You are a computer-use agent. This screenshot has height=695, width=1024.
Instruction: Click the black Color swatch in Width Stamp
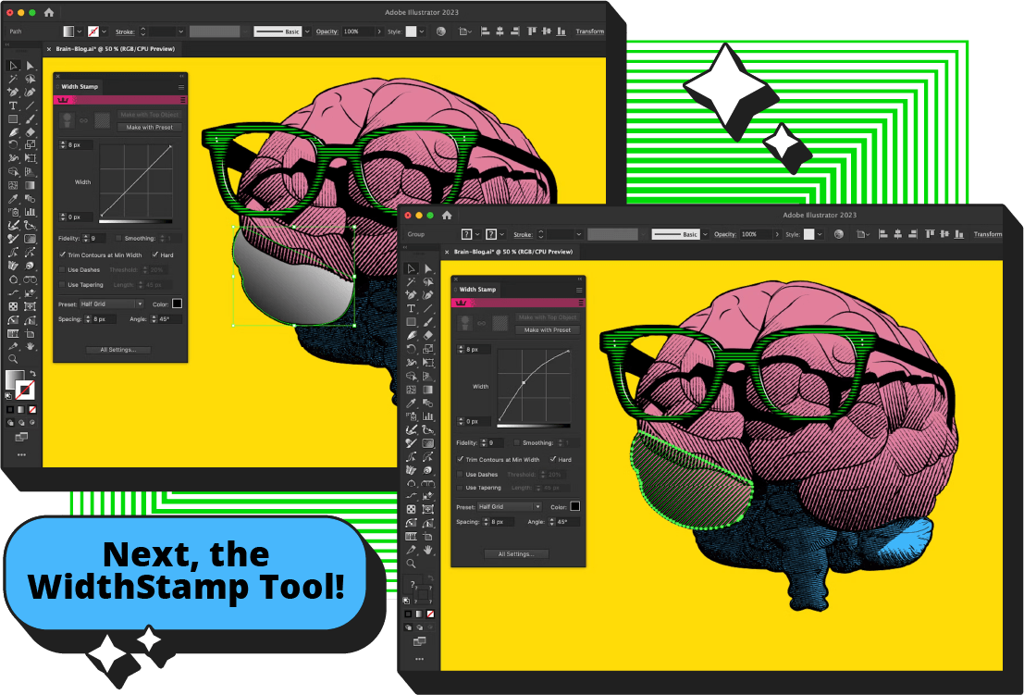[575, 506]
